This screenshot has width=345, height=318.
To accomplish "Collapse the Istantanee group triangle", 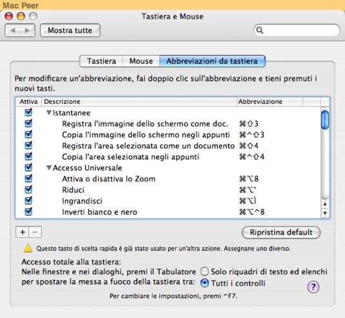I will [49, 113].
